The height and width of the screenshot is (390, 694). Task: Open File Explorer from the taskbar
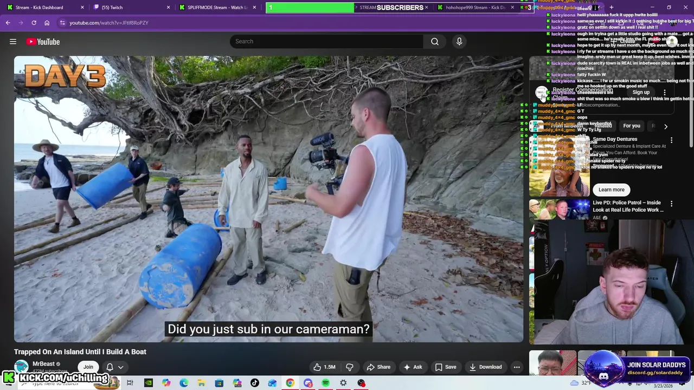tap(201, 383)
